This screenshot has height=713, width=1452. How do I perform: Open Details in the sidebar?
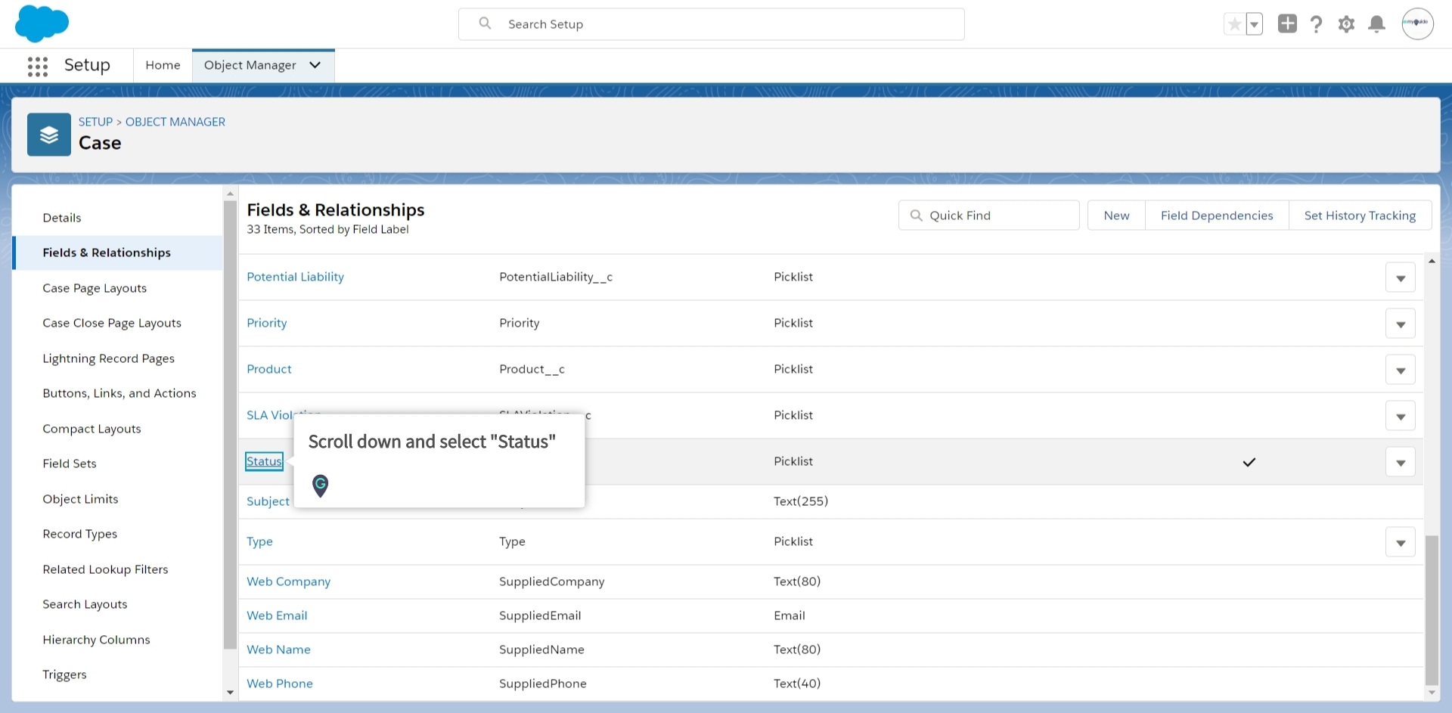[62, 218]
